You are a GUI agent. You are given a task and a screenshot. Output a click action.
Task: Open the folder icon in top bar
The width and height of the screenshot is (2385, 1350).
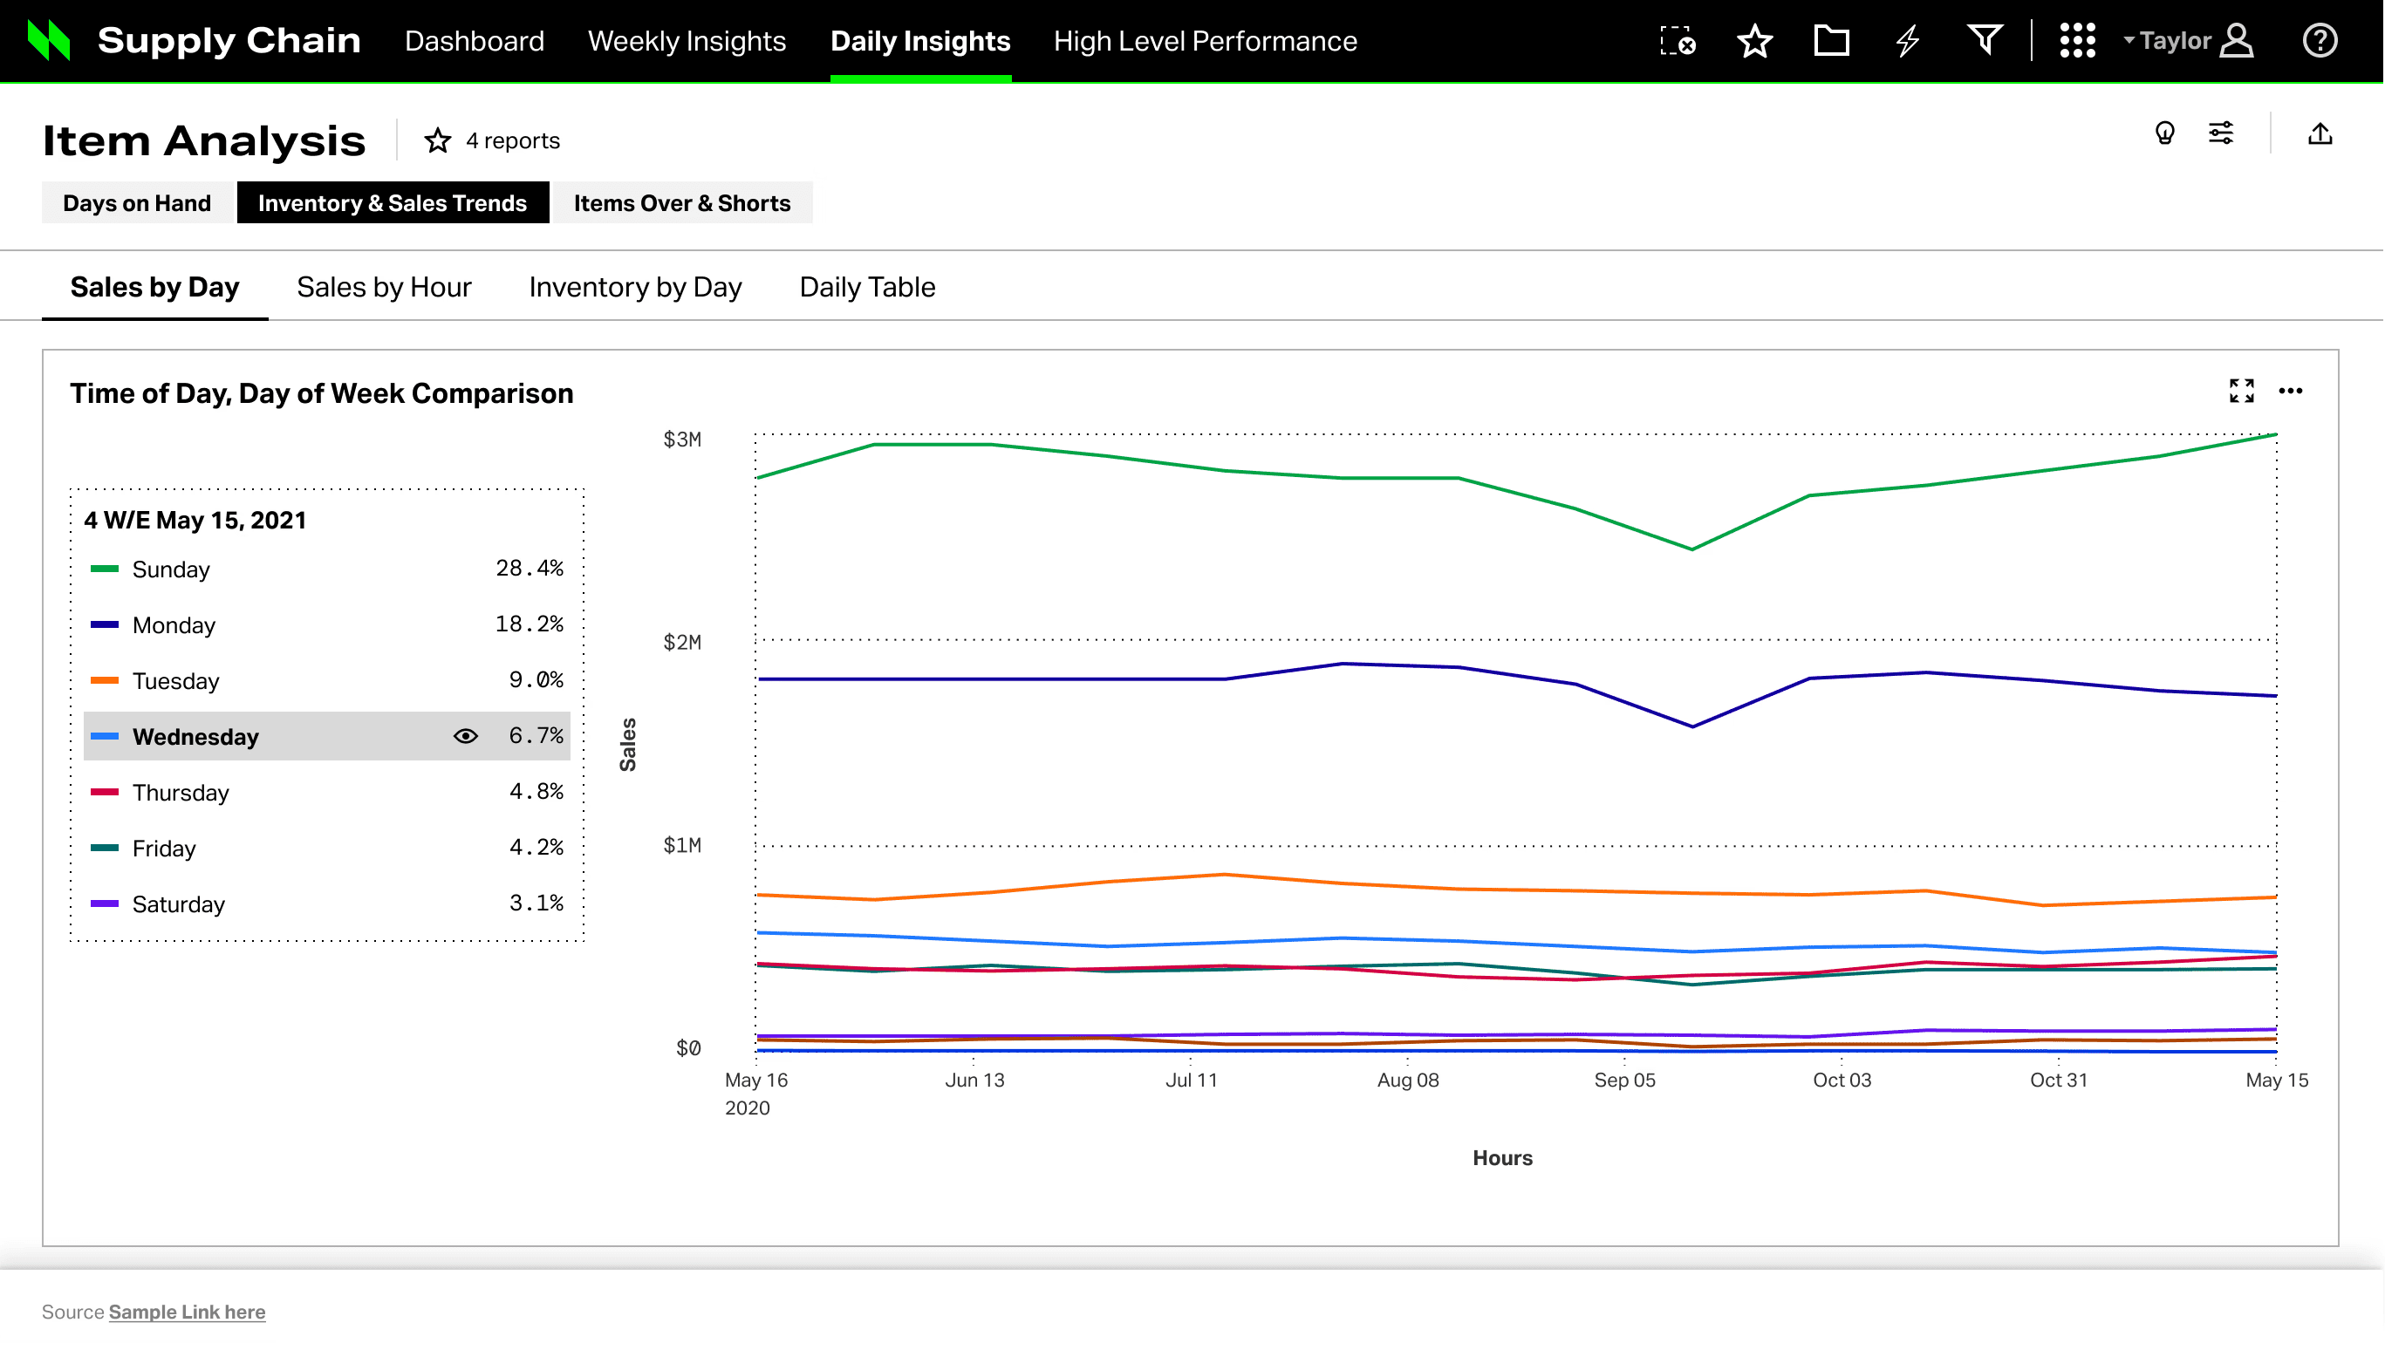coord(1830,41)
